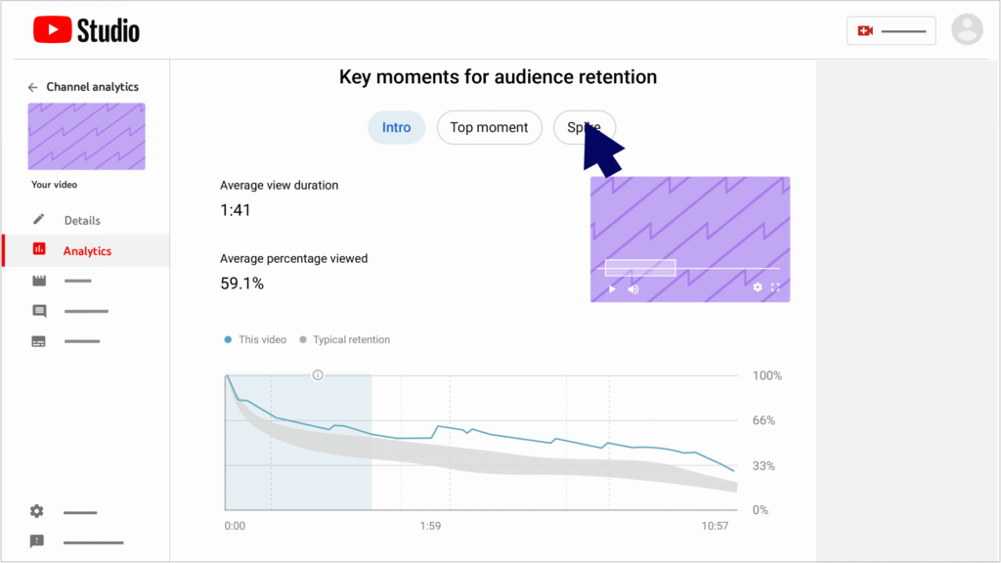
Task: Open the account avatar menu
Action: [967, 29]
